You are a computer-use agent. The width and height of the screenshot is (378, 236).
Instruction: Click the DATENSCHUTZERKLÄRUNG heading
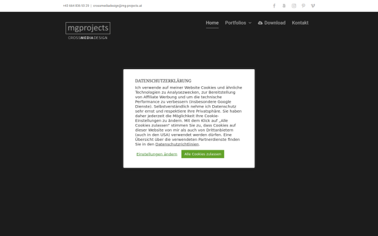click(163, 81)
